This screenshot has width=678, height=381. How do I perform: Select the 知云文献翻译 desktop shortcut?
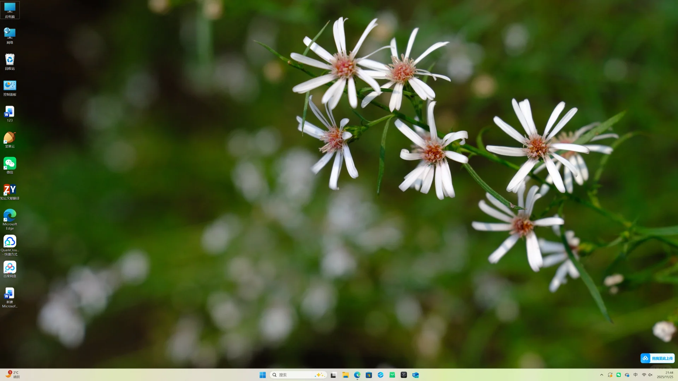click(x=10, y=192)
